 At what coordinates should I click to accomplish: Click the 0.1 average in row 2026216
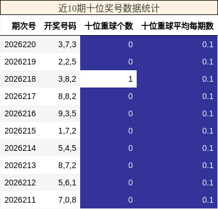208,113
